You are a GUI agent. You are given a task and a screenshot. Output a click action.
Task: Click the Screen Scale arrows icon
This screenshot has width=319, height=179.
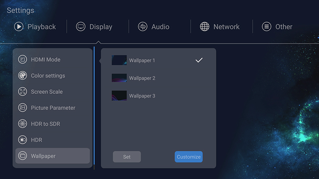coord(23,92)
